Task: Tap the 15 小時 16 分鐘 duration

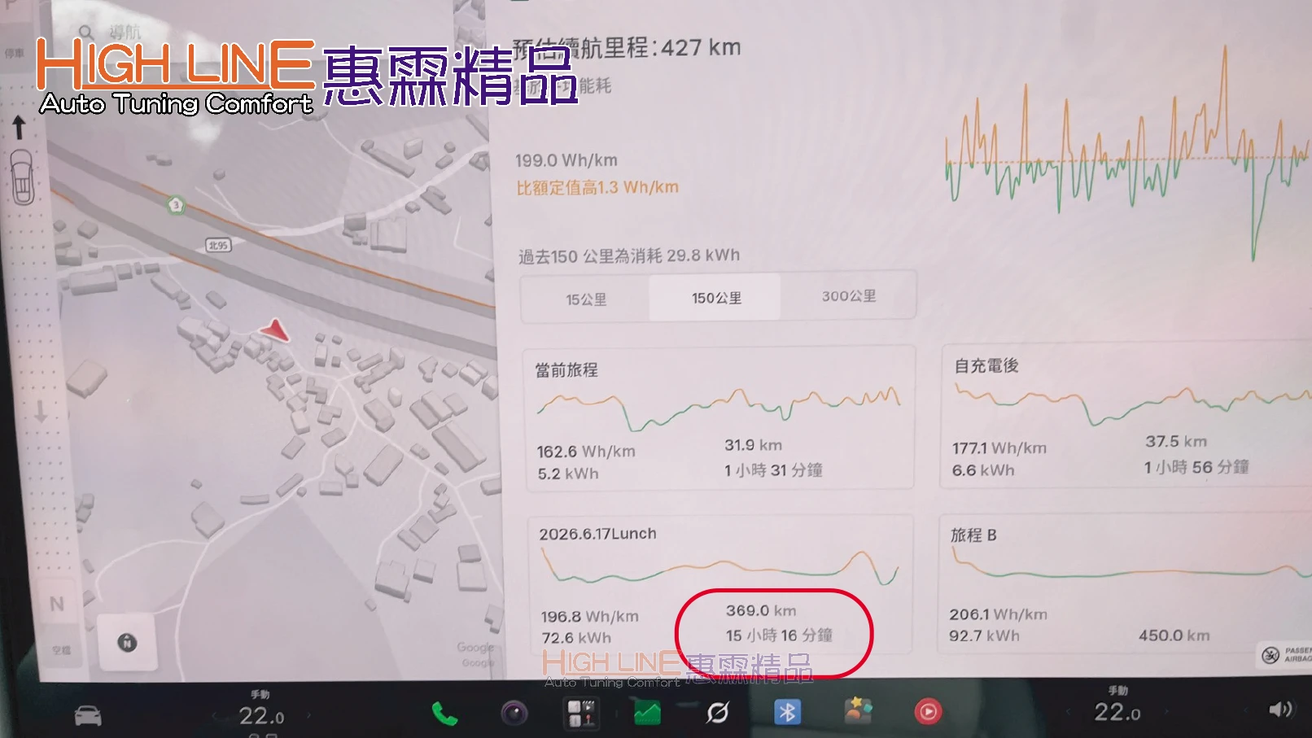Action: (779, 635)
